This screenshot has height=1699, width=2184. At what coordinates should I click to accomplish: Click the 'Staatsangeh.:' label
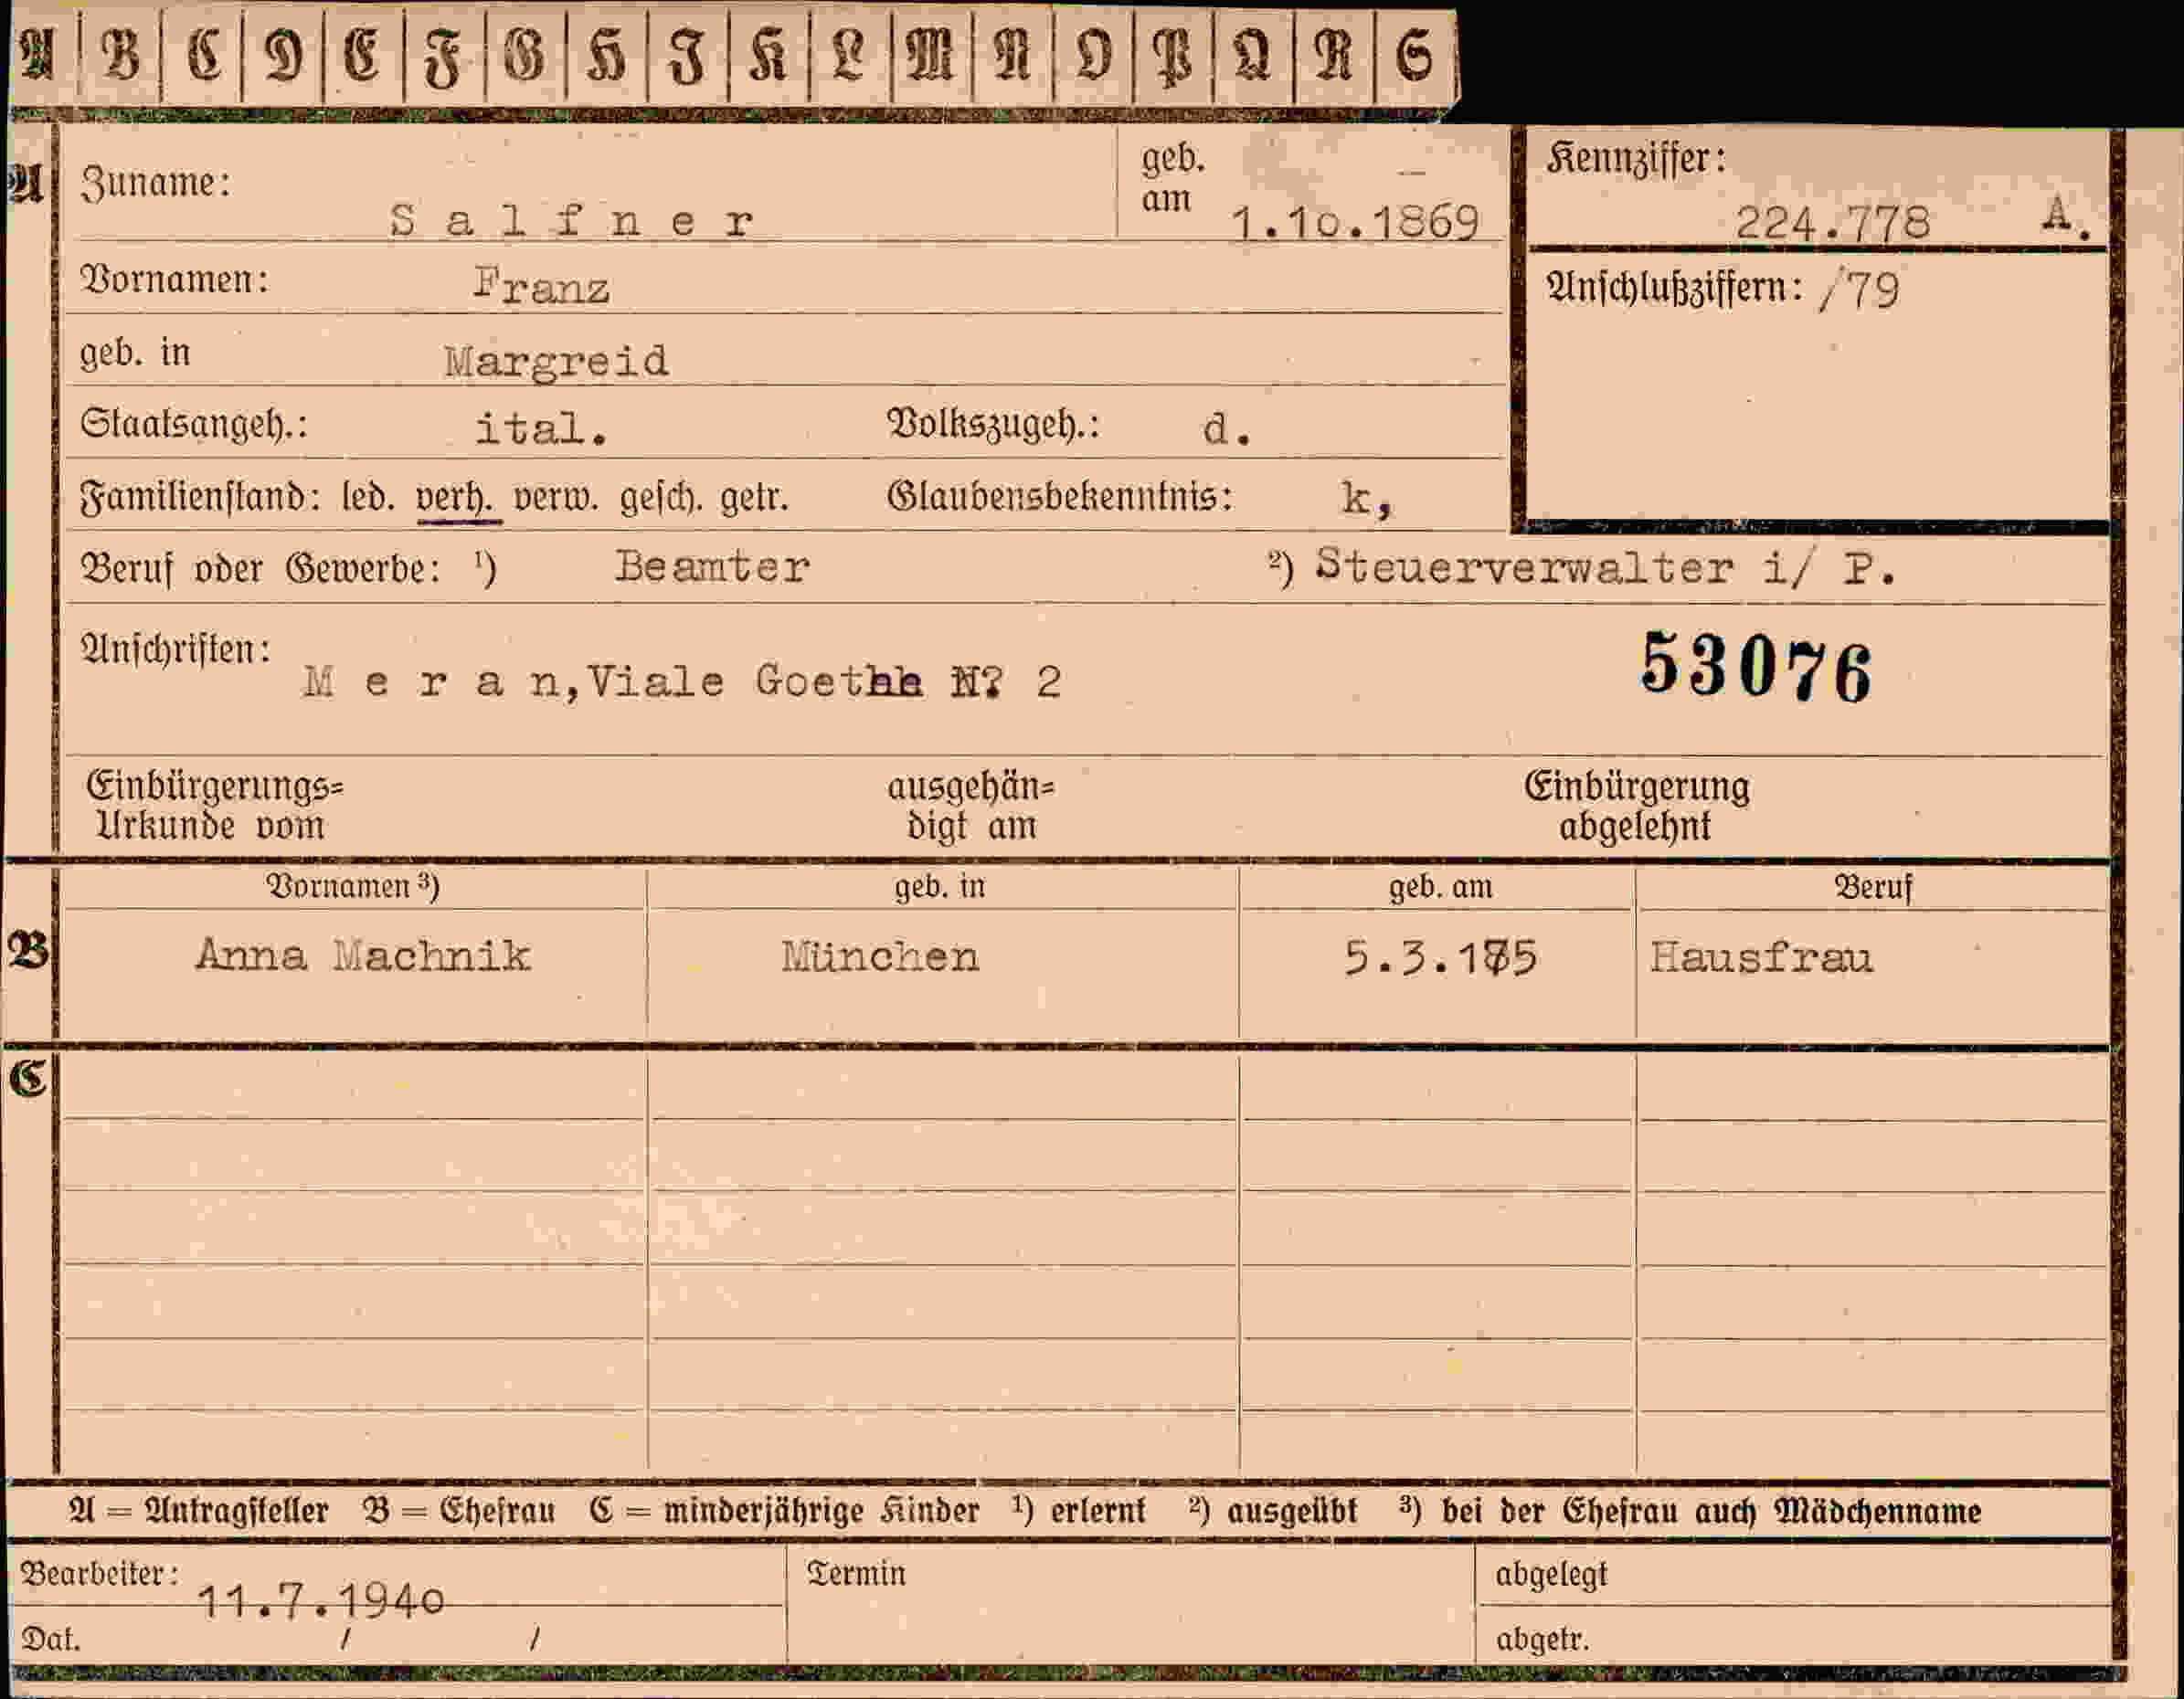pos(194,424)
